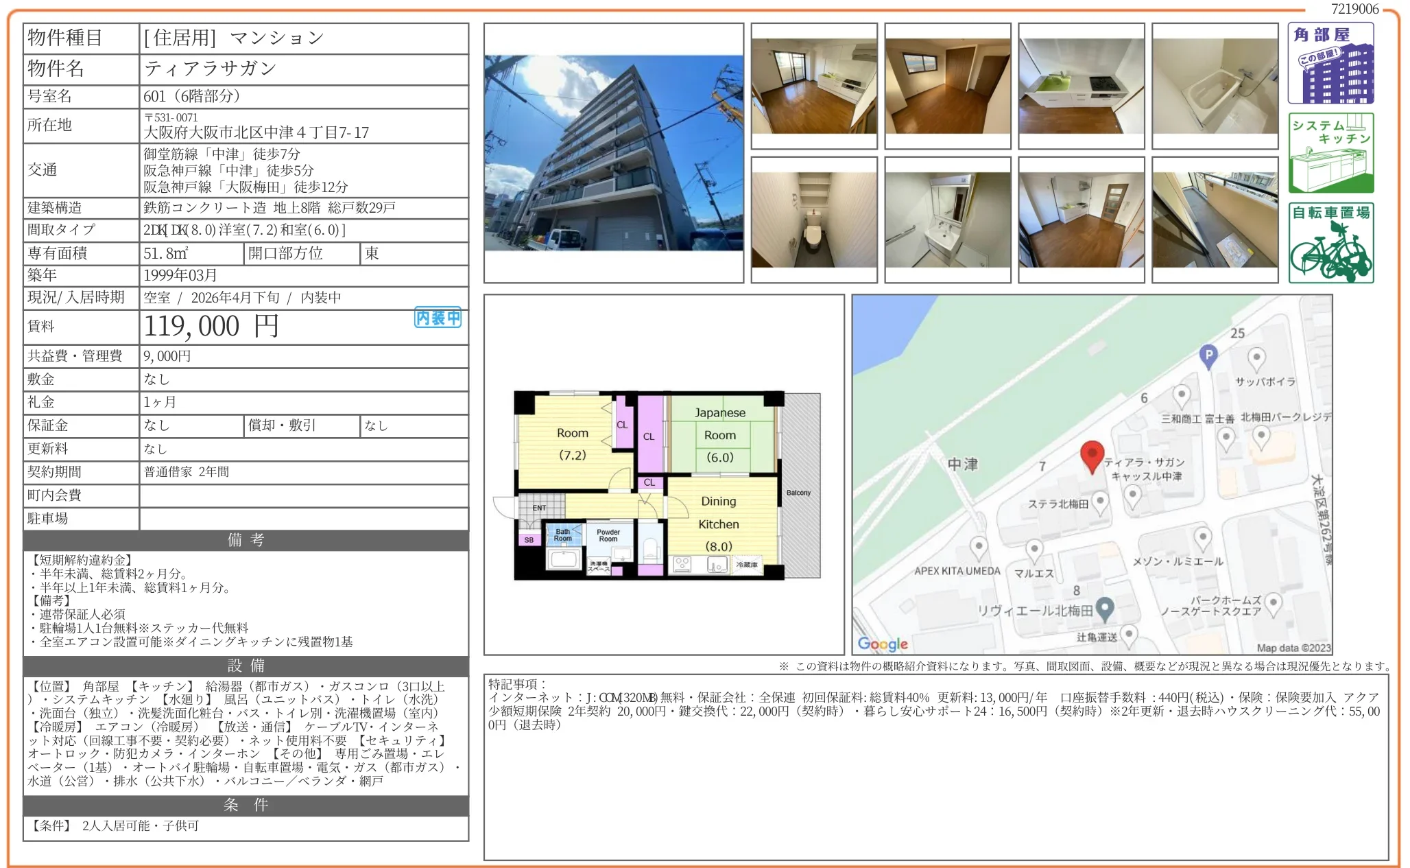
Task: Open the balcony view photo thumbnail
Action: 1215,220
